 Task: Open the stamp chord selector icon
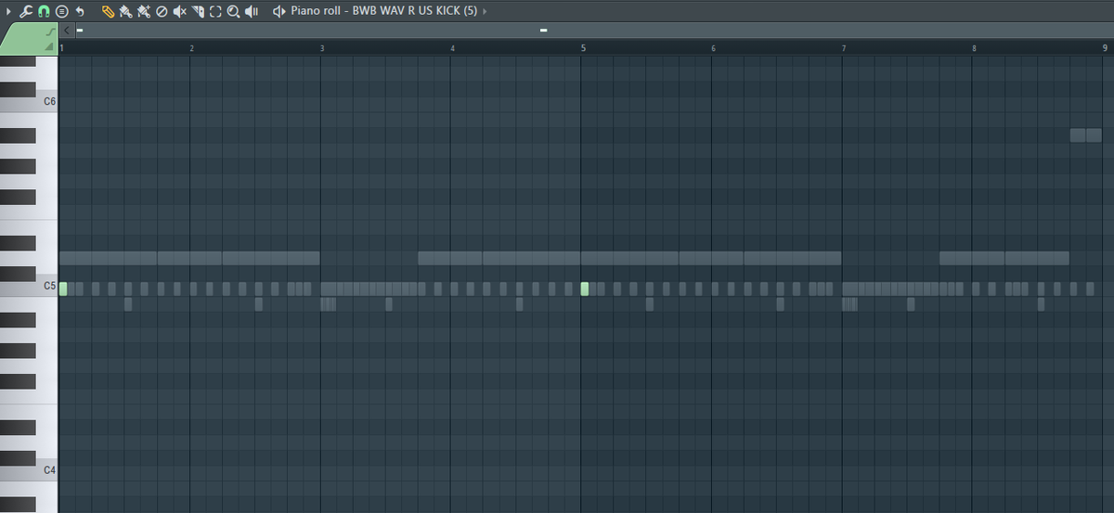(61, 11)
